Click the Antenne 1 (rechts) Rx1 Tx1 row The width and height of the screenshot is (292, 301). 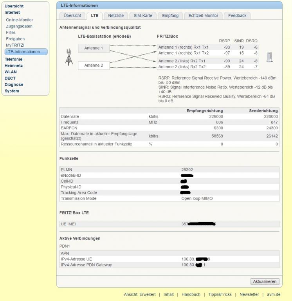pyautogui.click(x=208, y=47)
